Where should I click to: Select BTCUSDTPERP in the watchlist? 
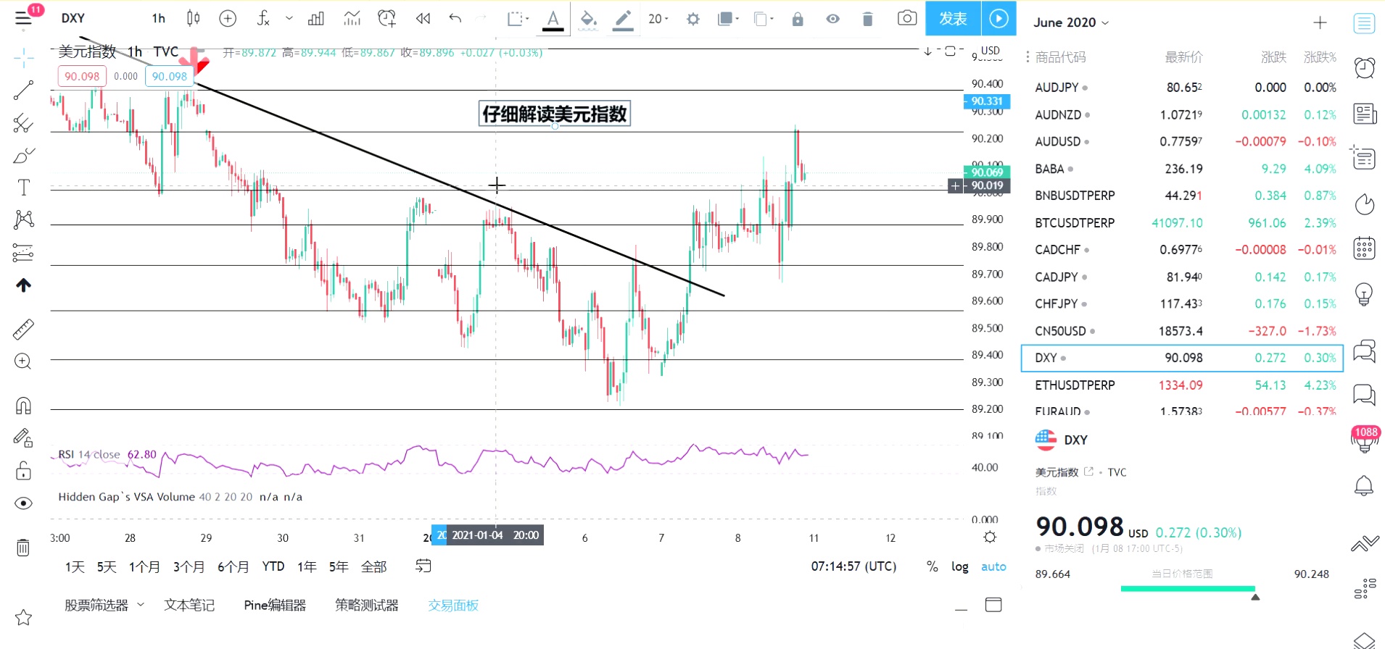1075,223
